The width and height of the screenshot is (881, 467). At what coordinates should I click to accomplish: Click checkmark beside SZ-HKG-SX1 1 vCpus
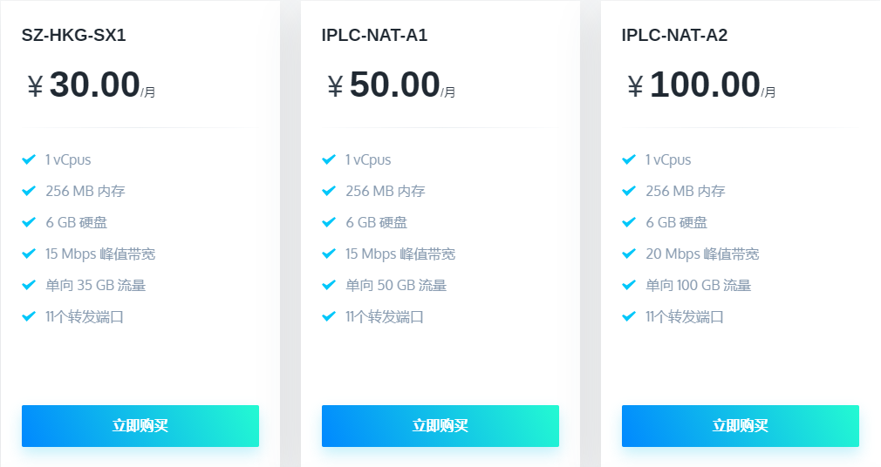[x=29, y=159]
